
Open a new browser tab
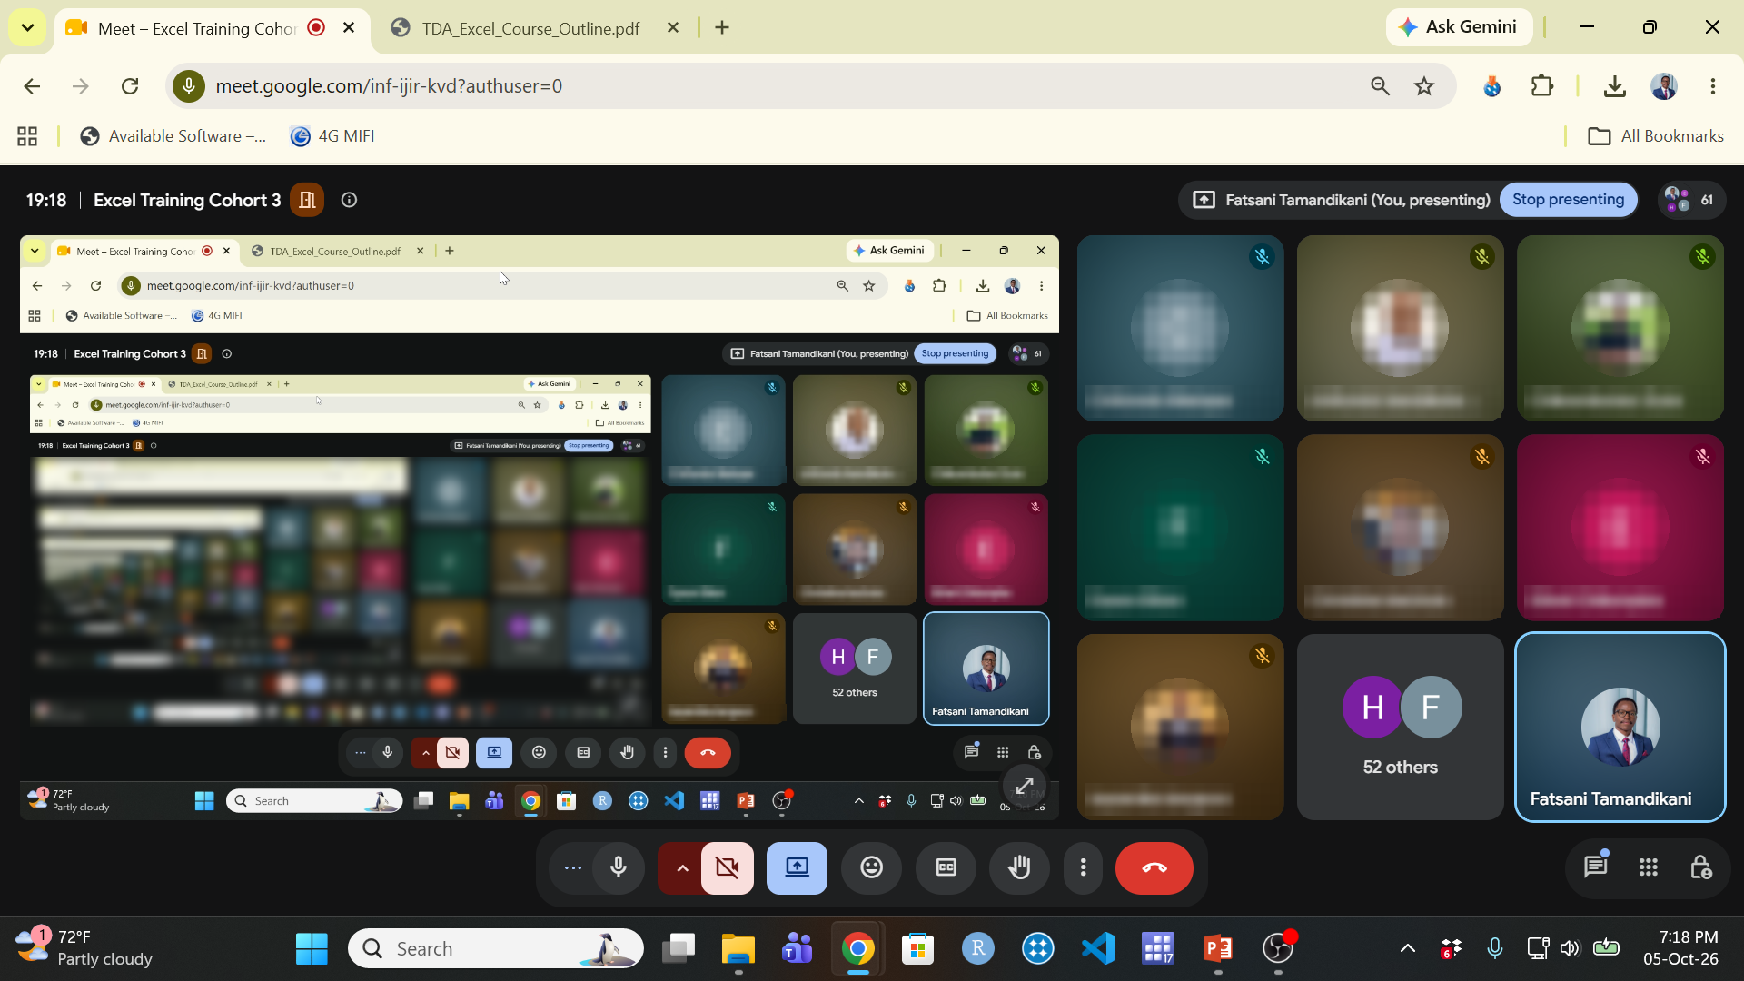point(722,28)
